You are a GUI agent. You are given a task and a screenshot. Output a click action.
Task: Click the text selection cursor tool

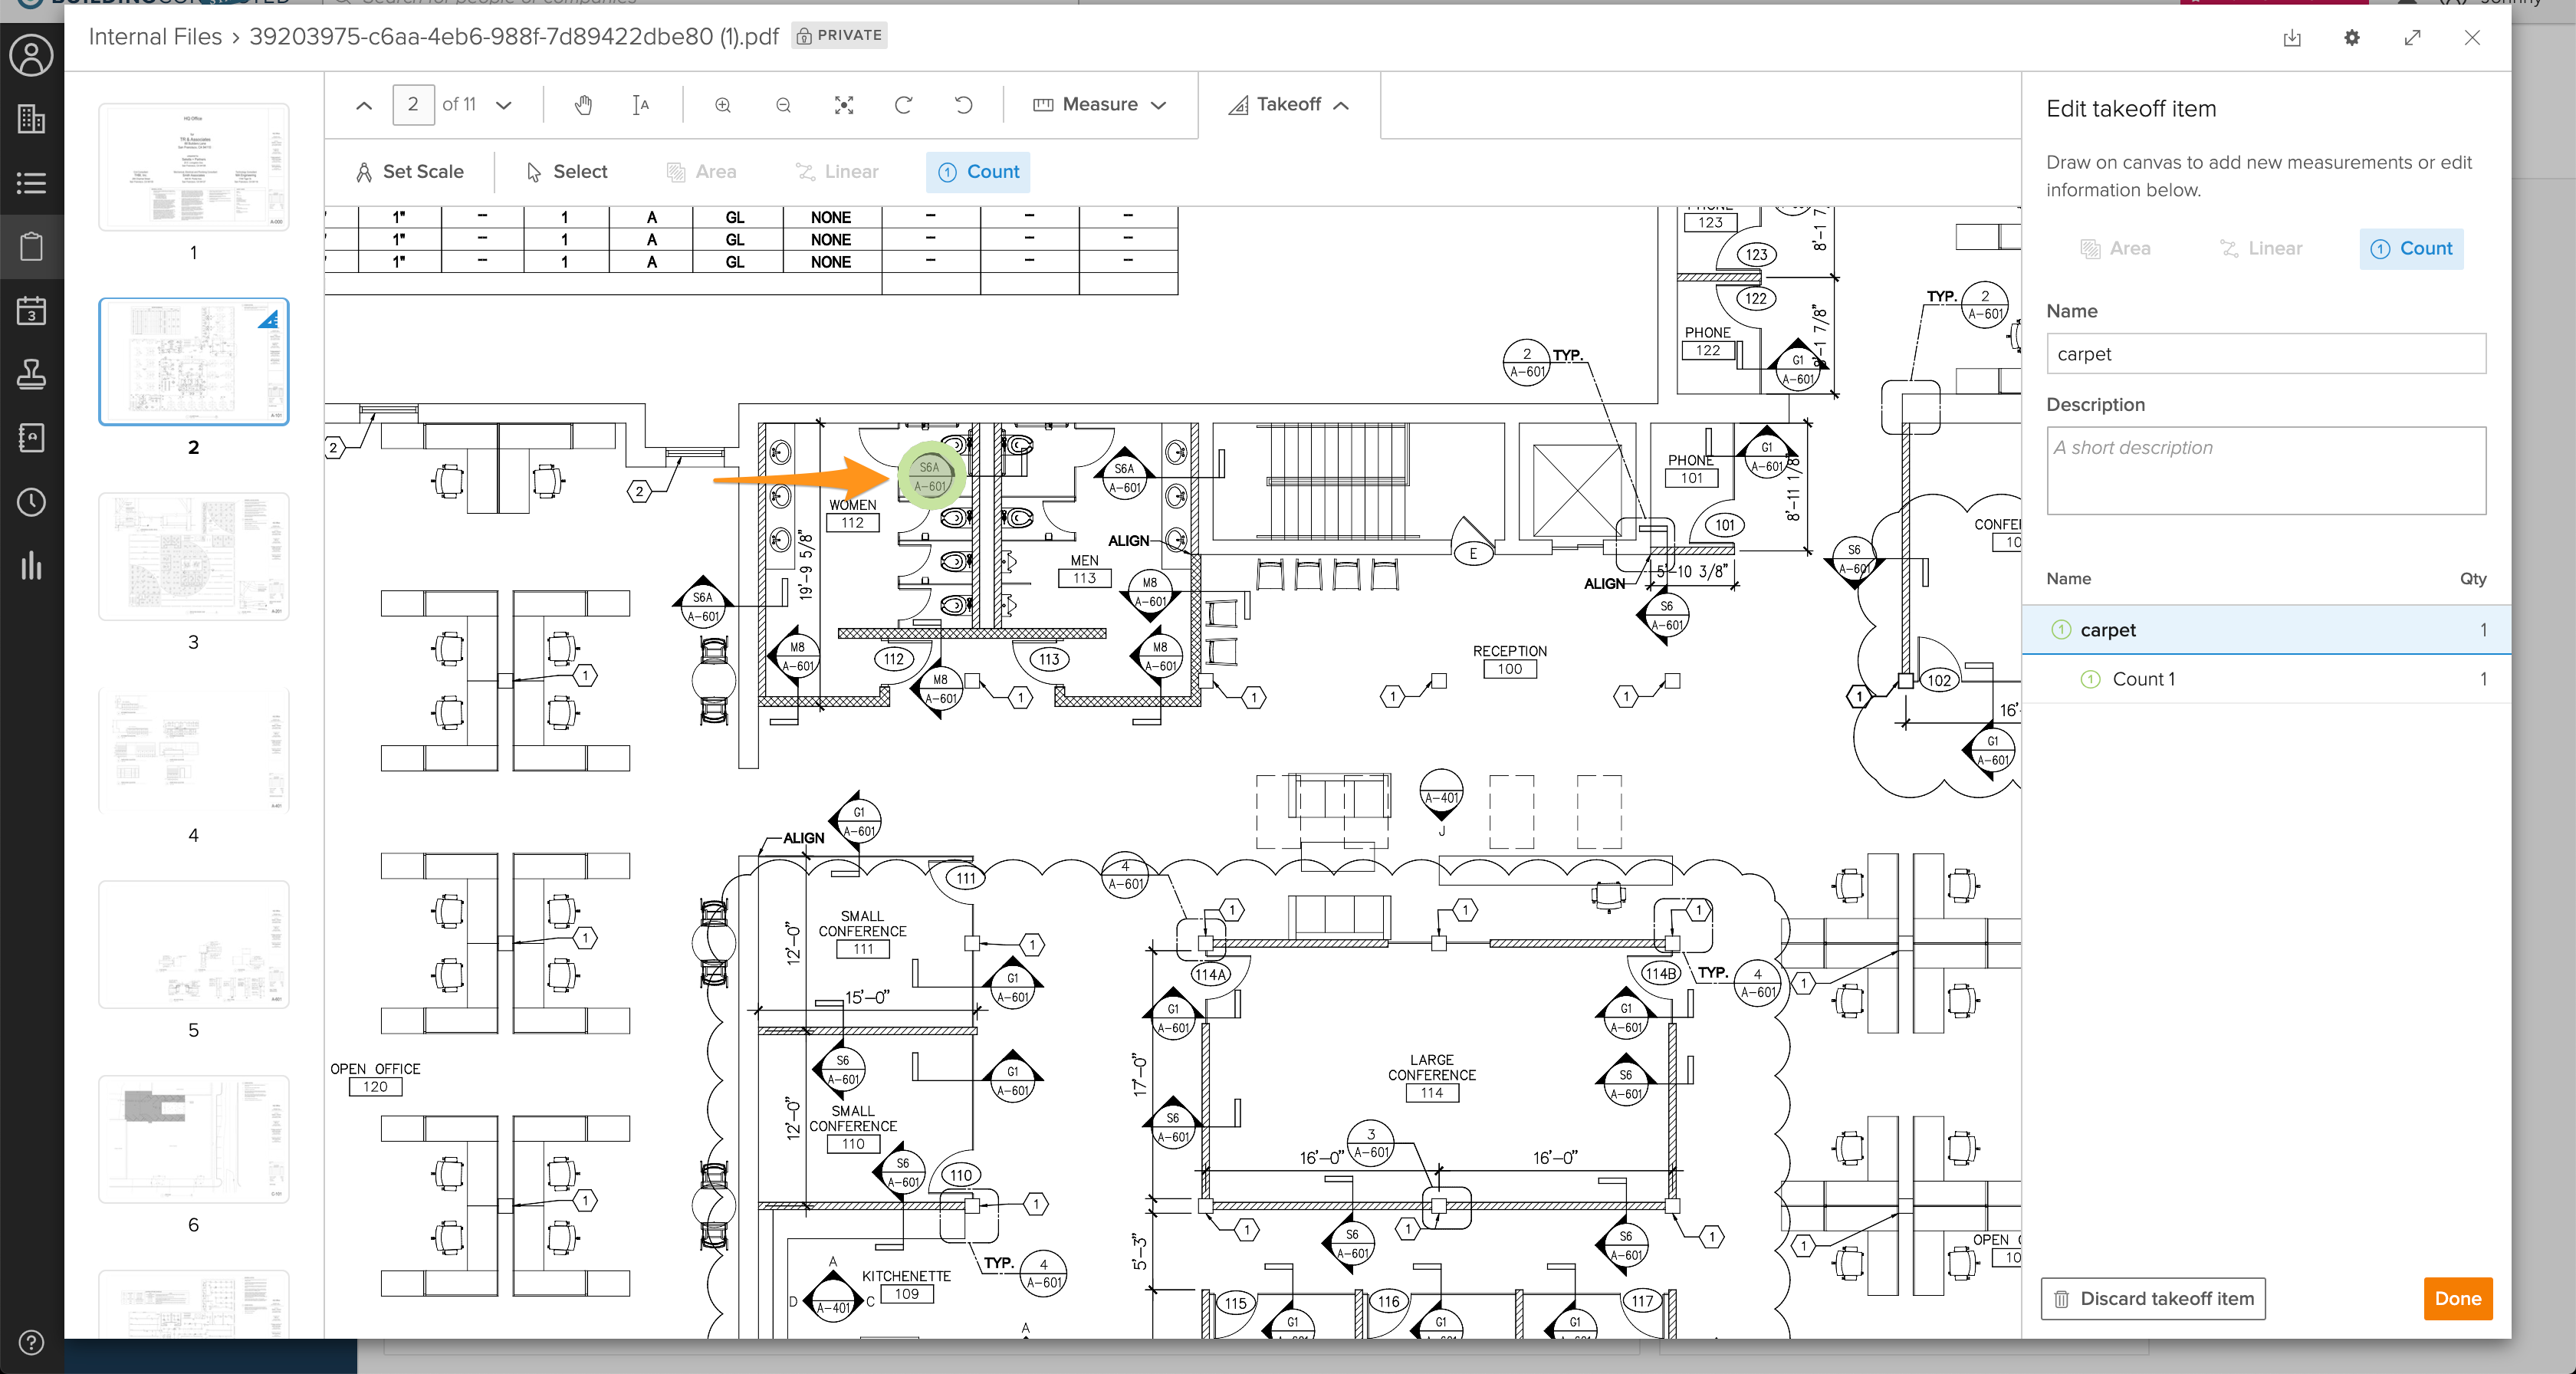coord(641,105)
